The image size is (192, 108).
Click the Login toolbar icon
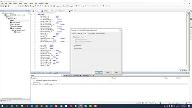76,6
